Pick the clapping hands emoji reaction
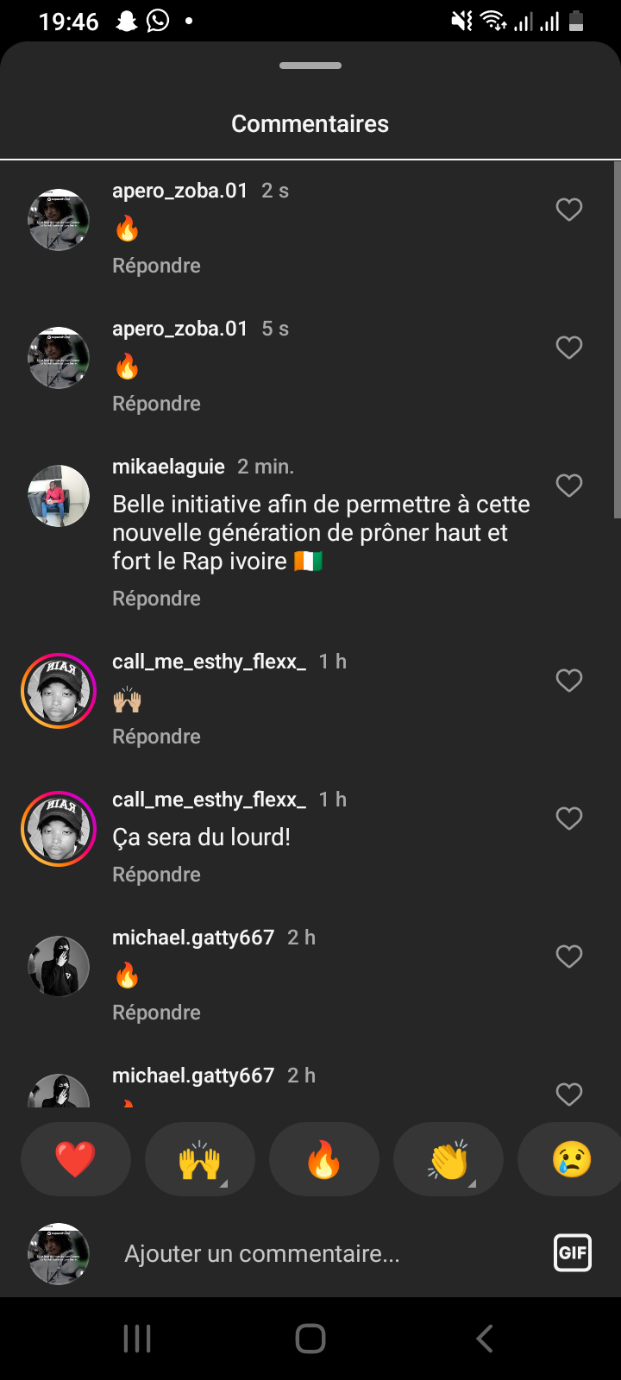This screenshot has width=621, height=1380. click(448, 1159)
